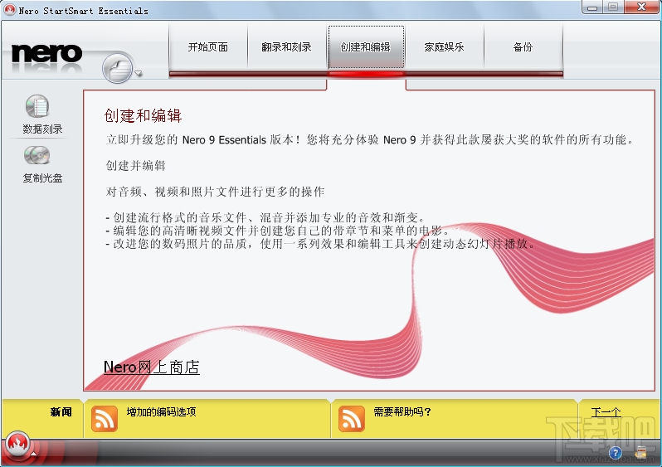The image size is (662, 467).
Task: Click the Nero app icon in the title bar
Action: (9, 9)
